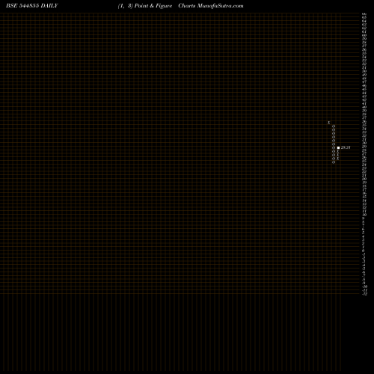Image resolution: width=374 pixels, height=374 pixels.
Task: Click the white square current price marker
Action: 338,147
